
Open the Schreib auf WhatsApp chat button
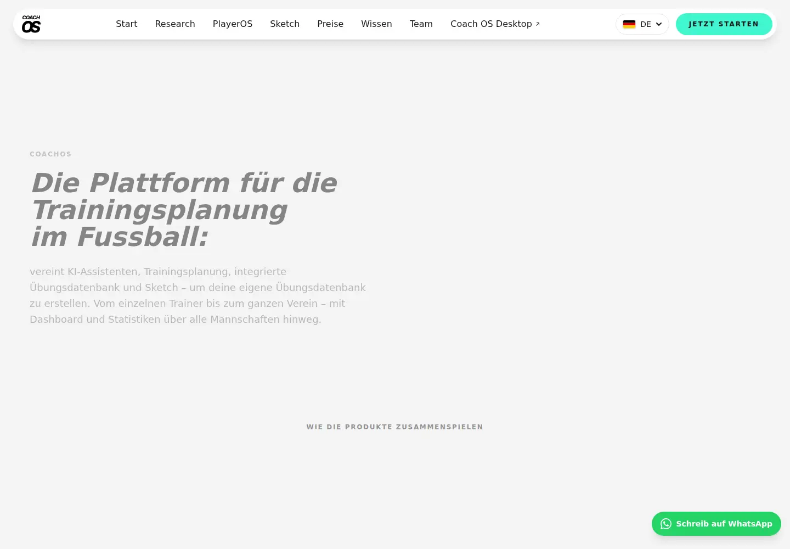tap(716, 524)
